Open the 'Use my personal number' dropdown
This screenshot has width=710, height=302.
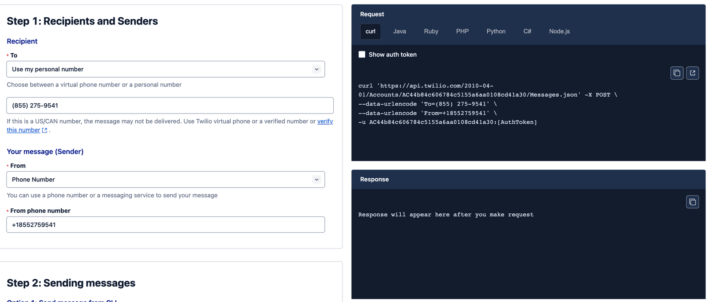point(166,69)
